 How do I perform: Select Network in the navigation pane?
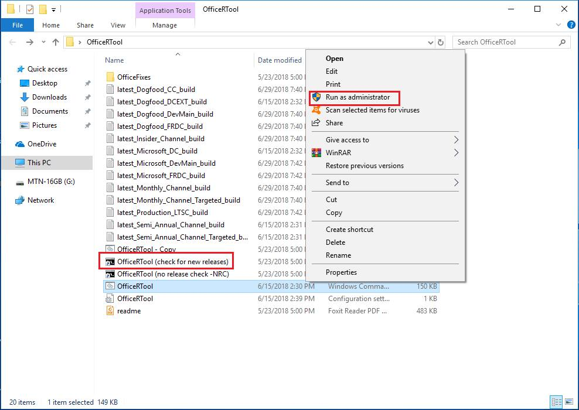[x=40, y=200]
